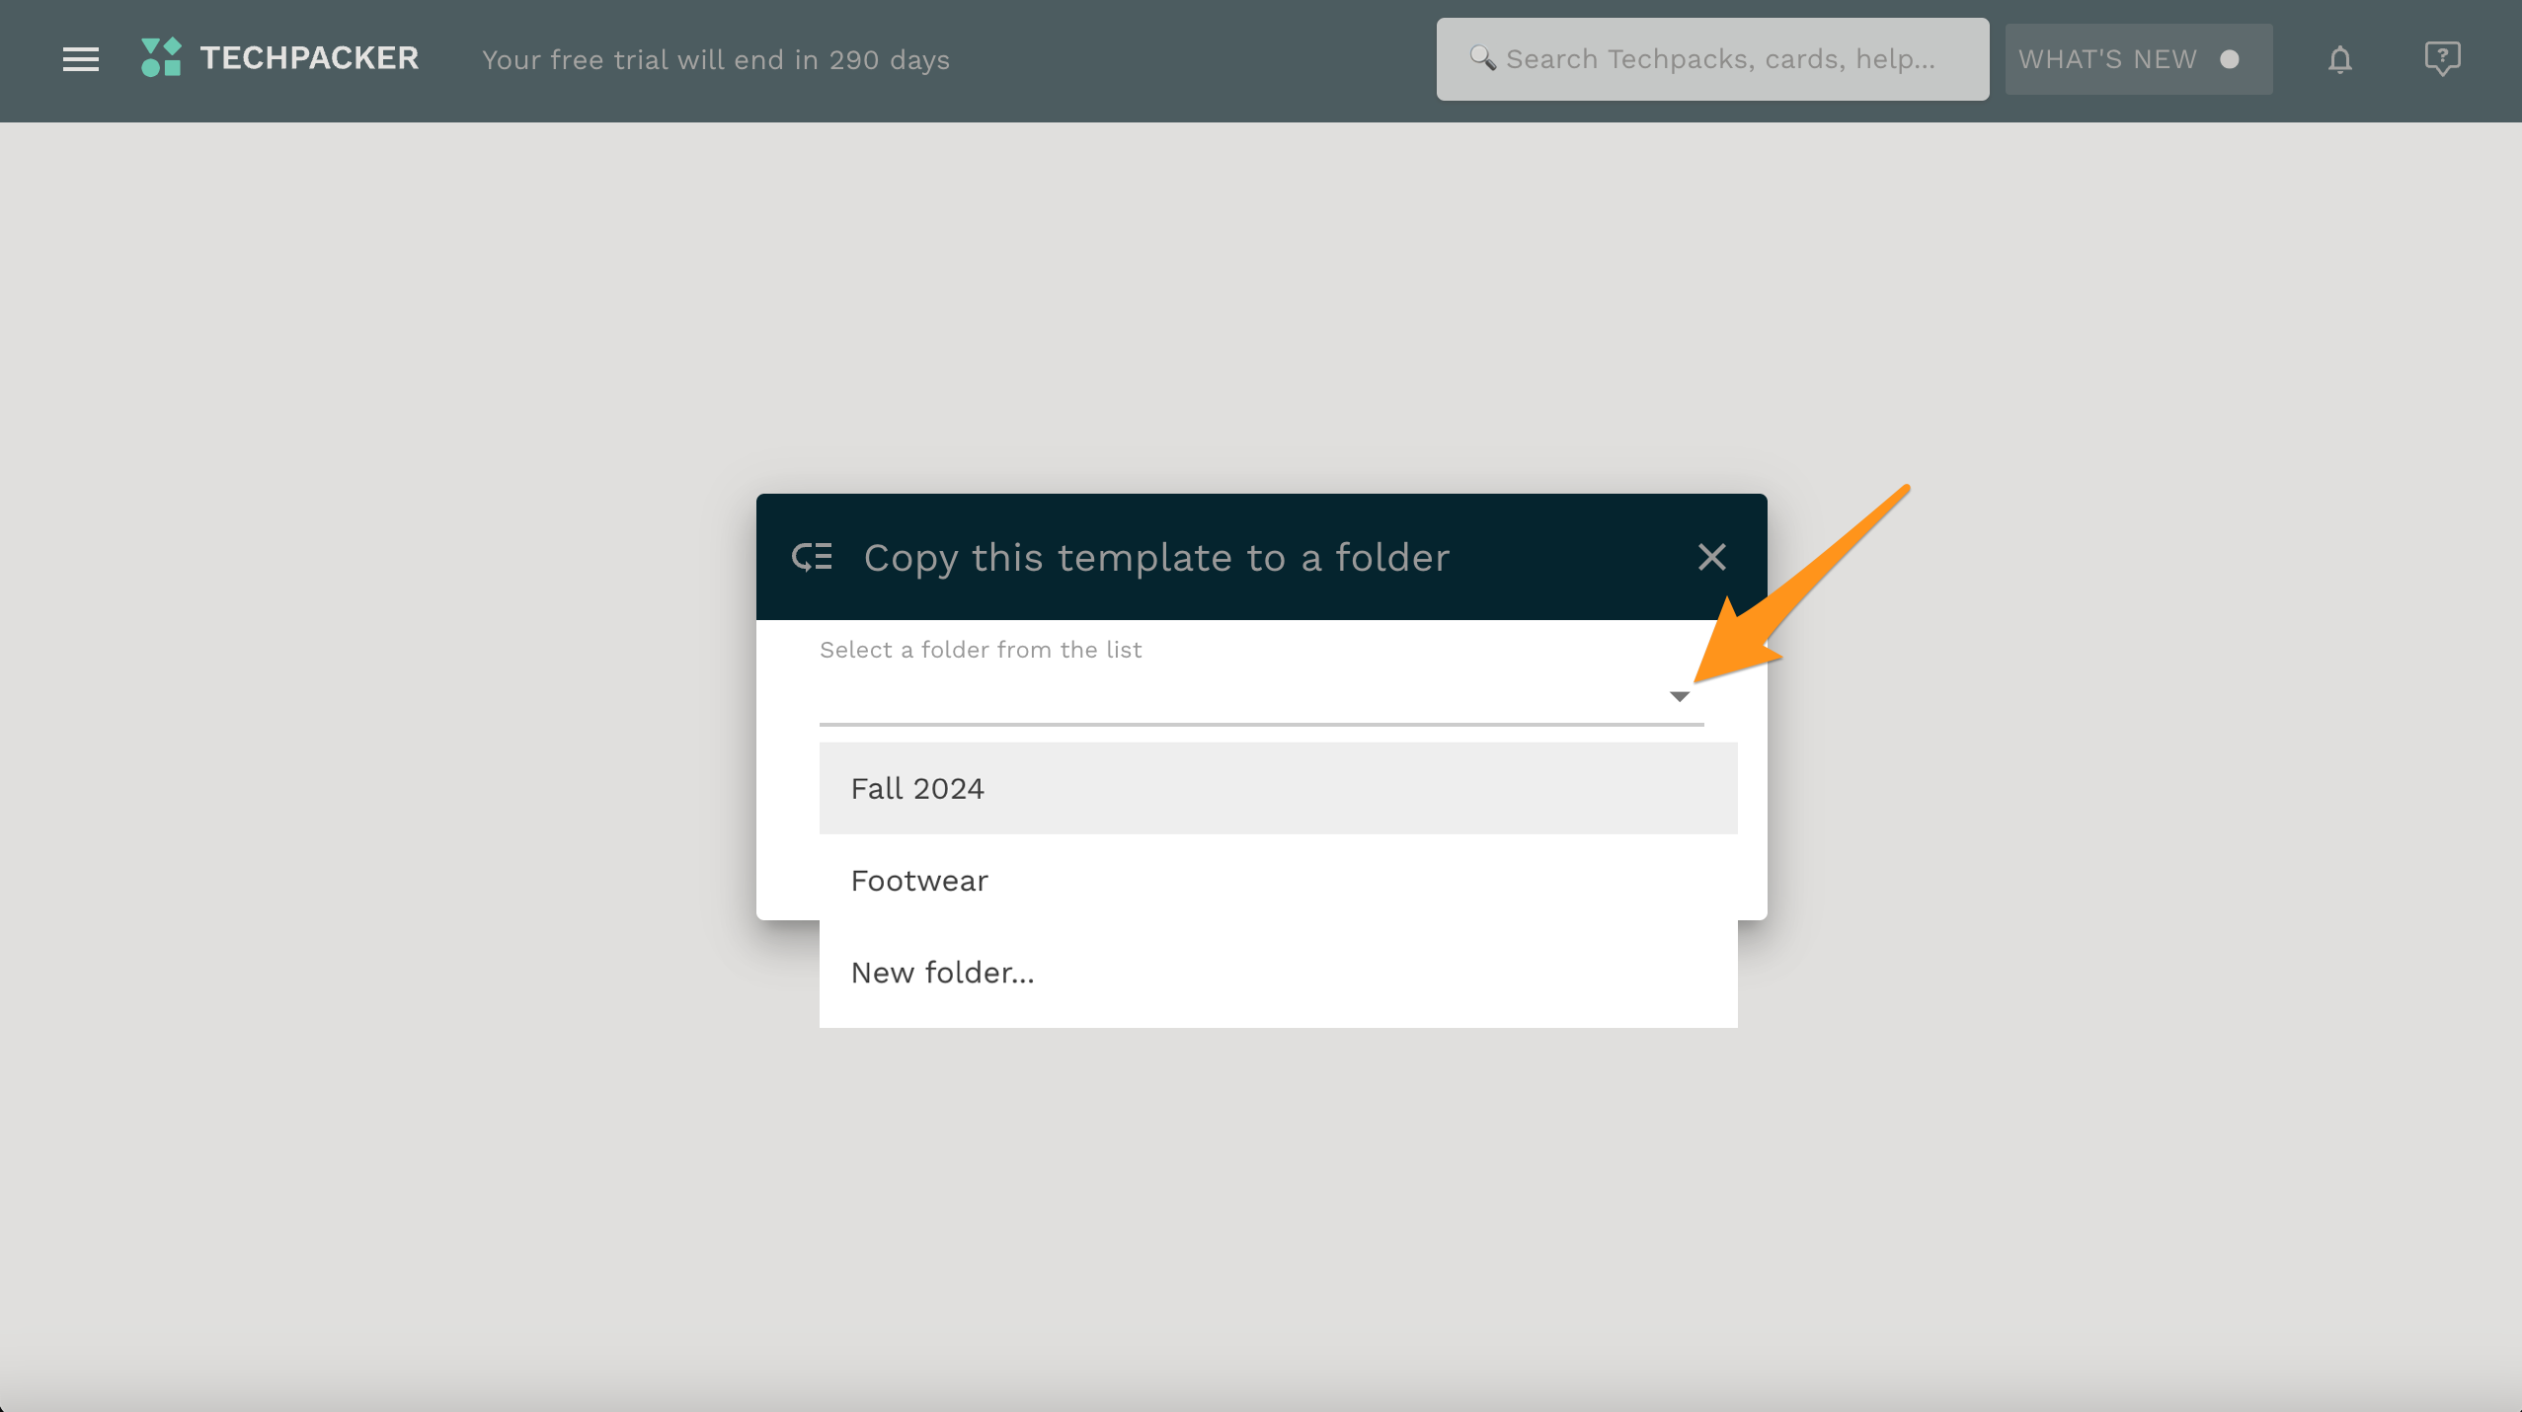Click the What's New indicator dot
The width and height of the screenshot is (2522, 1412).
2230,59
